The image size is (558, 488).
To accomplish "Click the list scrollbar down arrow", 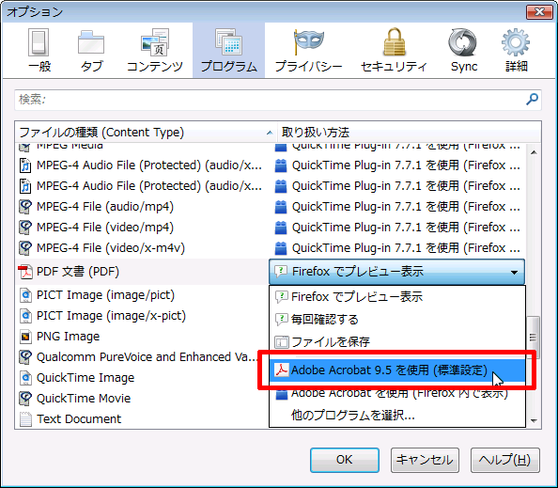I will pyautogui.click(x=534, y=421).
